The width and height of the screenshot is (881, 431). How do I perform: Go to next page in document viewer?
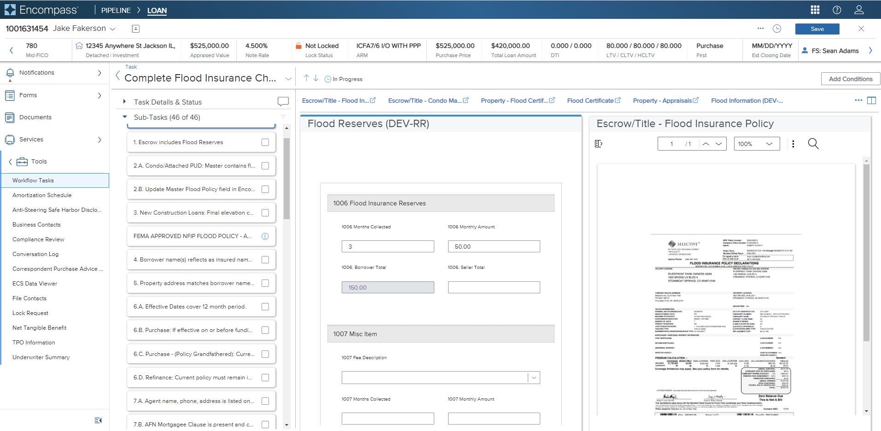pos(718,144)
